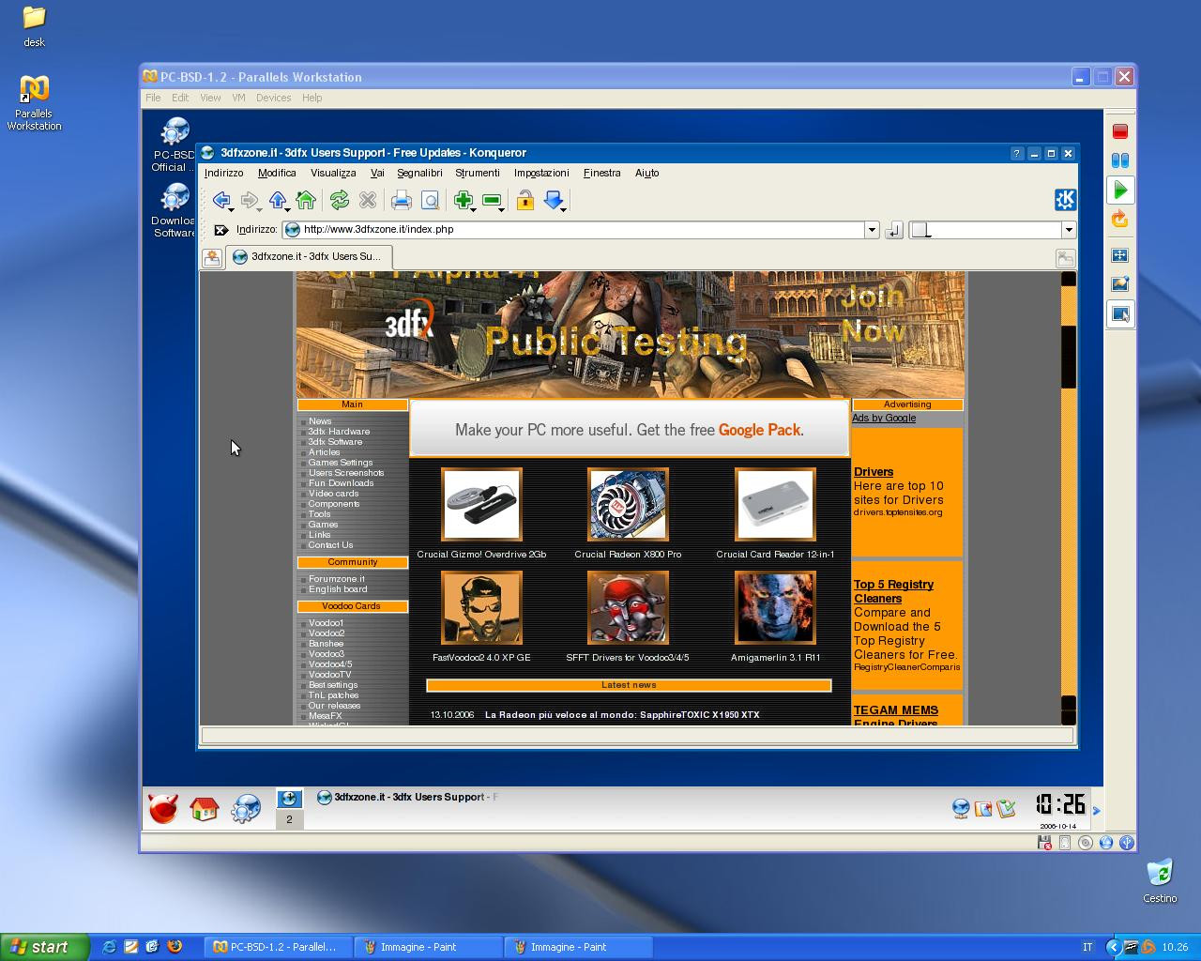This screenshot has width=1201, height=961.
Task: Open the Amigamerlin 3.1 R11 thumbnail
Action: pos(775,608)
